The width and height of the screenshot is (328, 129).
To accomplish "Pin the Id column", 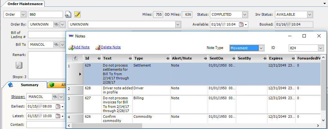I will [99, 59].
